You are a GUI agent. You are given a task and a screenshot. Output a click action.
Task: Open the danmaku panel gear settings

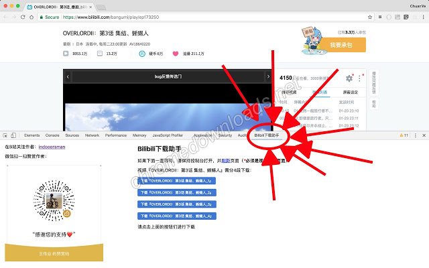pyautogui.click(x=349, y=78)
